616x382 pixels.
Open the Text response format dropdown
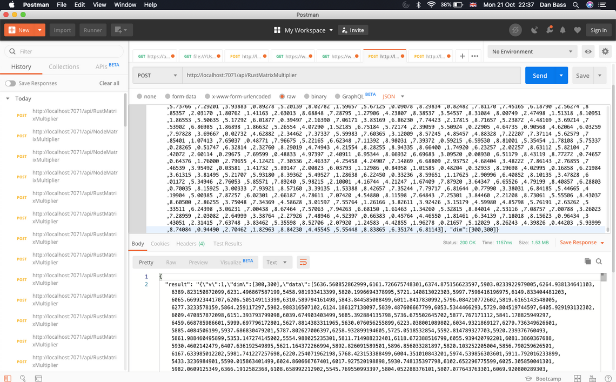pos(277,262)
